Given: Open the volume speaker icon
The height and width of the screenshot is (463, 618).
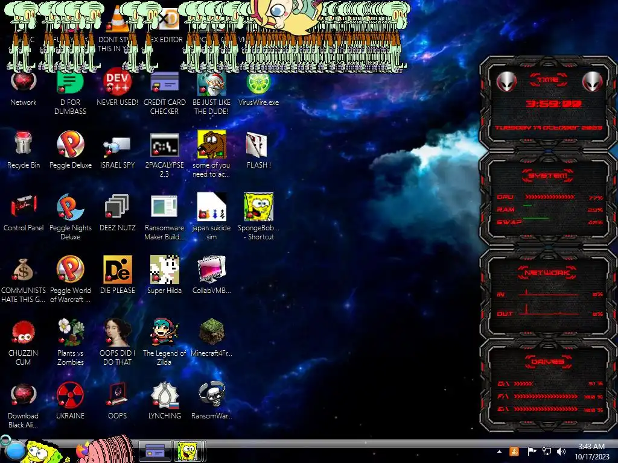Looking at the screenshot, I should (561, 452).
